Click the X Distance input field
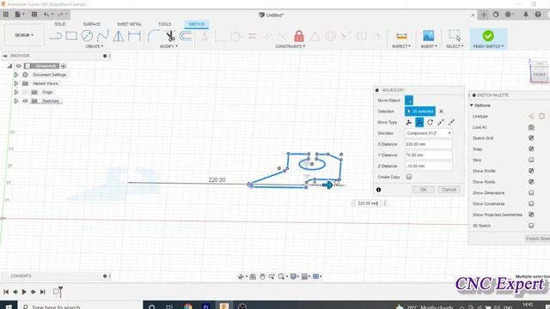This screenshot has height=309, width=550. [x=429, y=144]
